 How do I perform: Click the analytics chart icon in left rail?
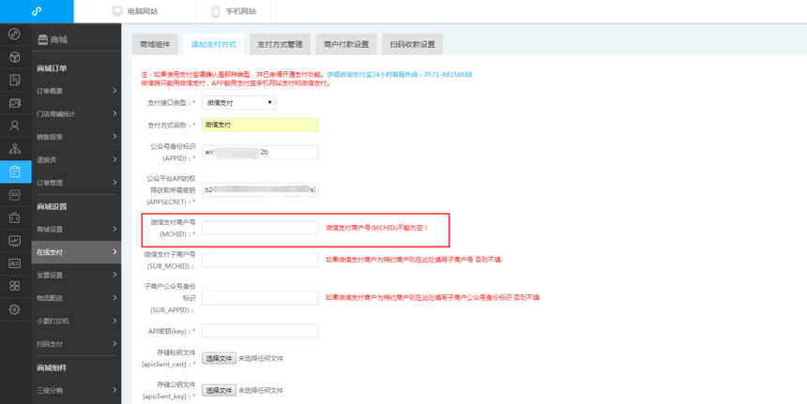tap(14, 240)
